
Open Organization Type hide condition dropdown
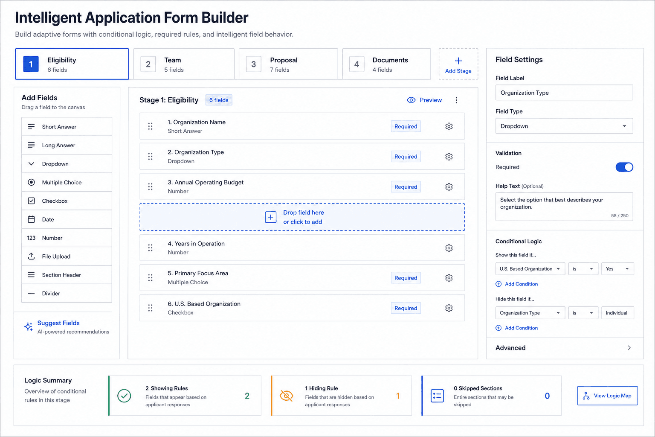click(x=530, y=313)
